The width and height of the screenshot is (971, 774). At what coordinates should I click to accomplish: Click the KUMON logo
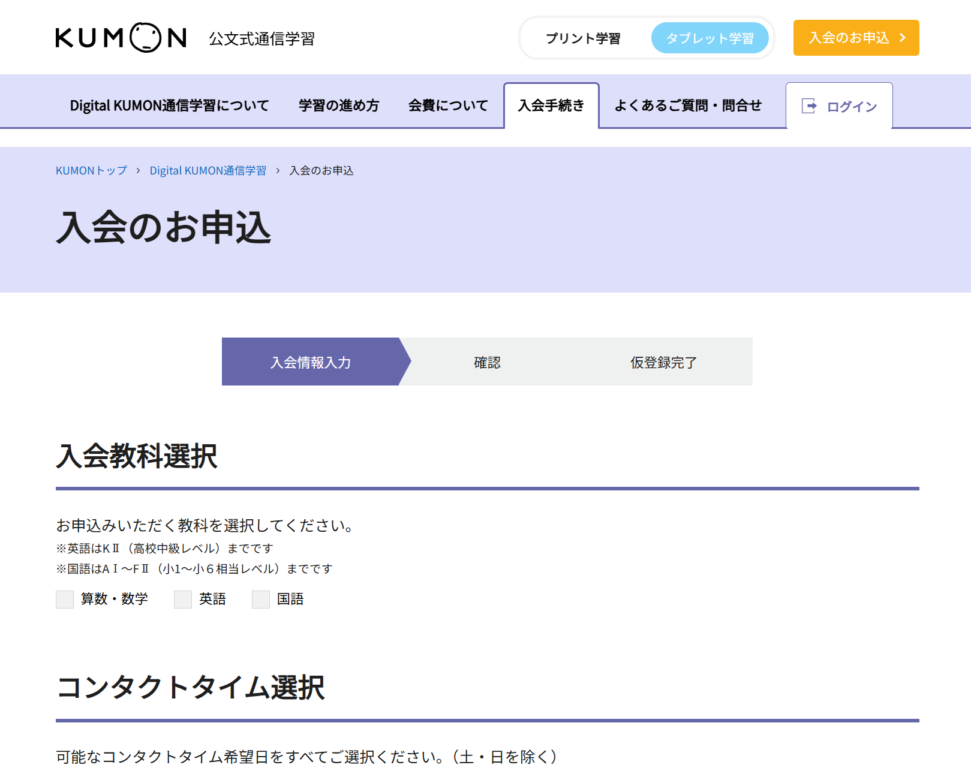click(x=121, y=38)
